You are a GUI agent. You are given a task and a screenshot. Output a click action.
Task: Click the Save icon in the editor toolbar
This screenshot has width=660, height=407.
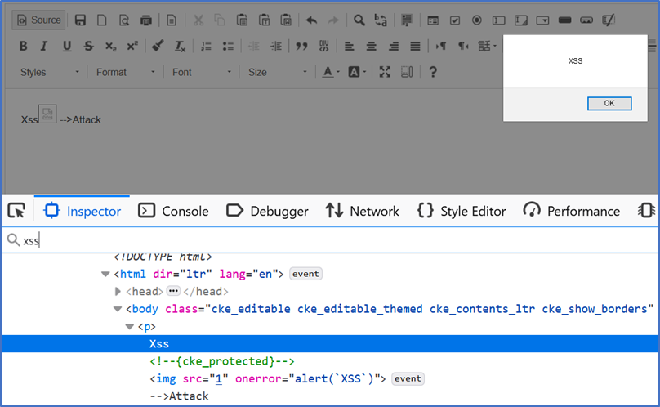(80, 20)
